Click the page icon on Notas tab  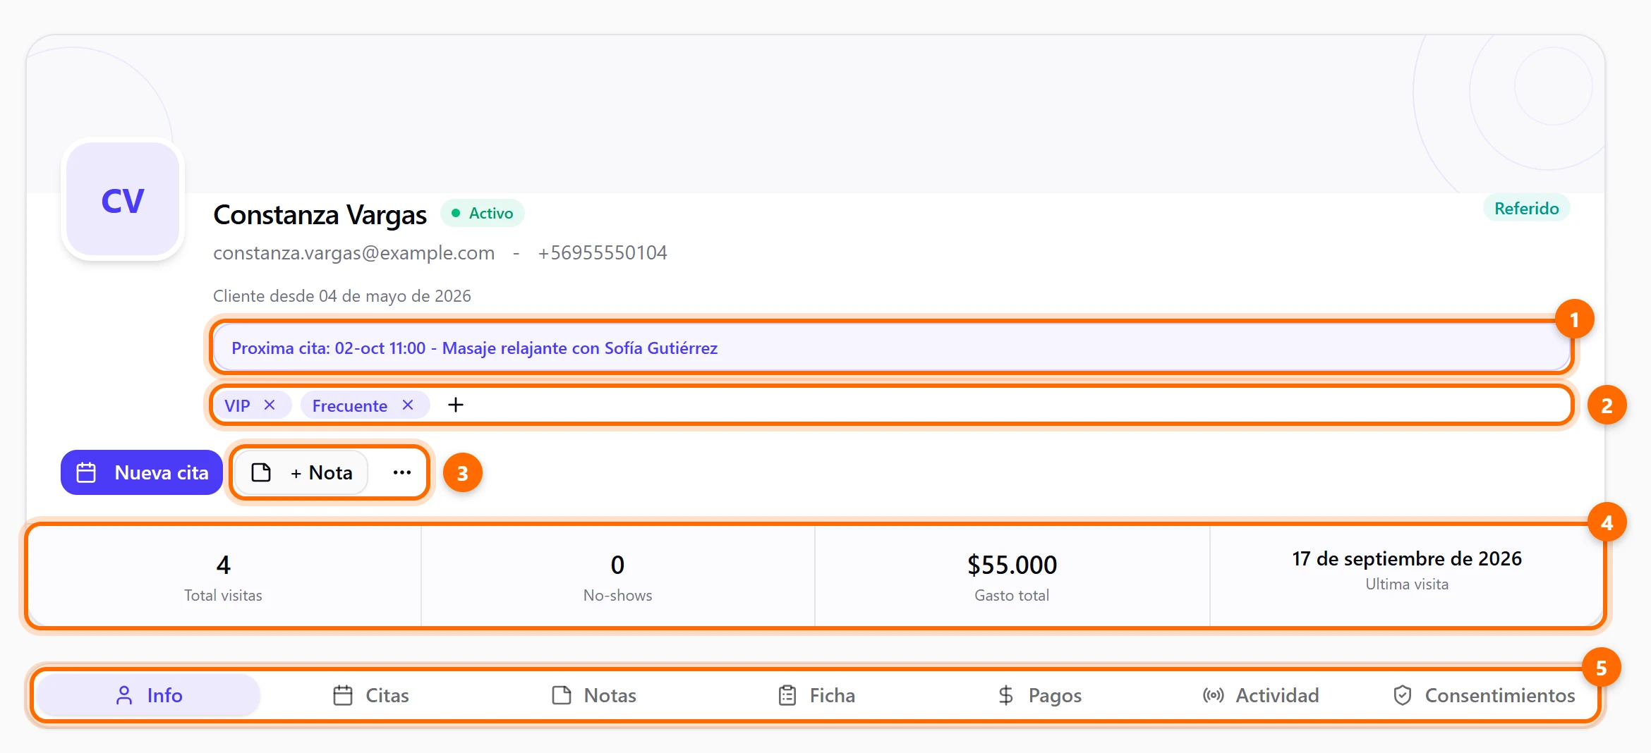click(x=562, y=695)
